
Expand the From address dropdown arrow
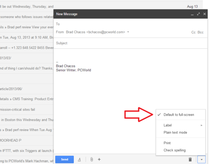128,32
